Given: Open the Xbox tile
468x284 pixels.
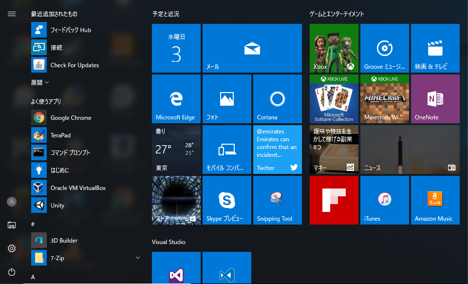Looking at the screenshot, I should tap(334, 48).
